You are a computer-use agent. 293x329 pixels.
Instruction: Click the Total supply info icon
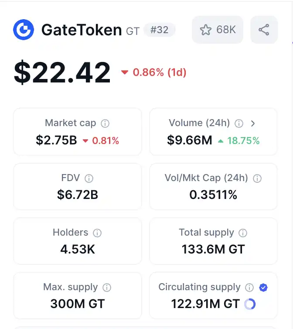pyautogui.click(x=243, y=233)
